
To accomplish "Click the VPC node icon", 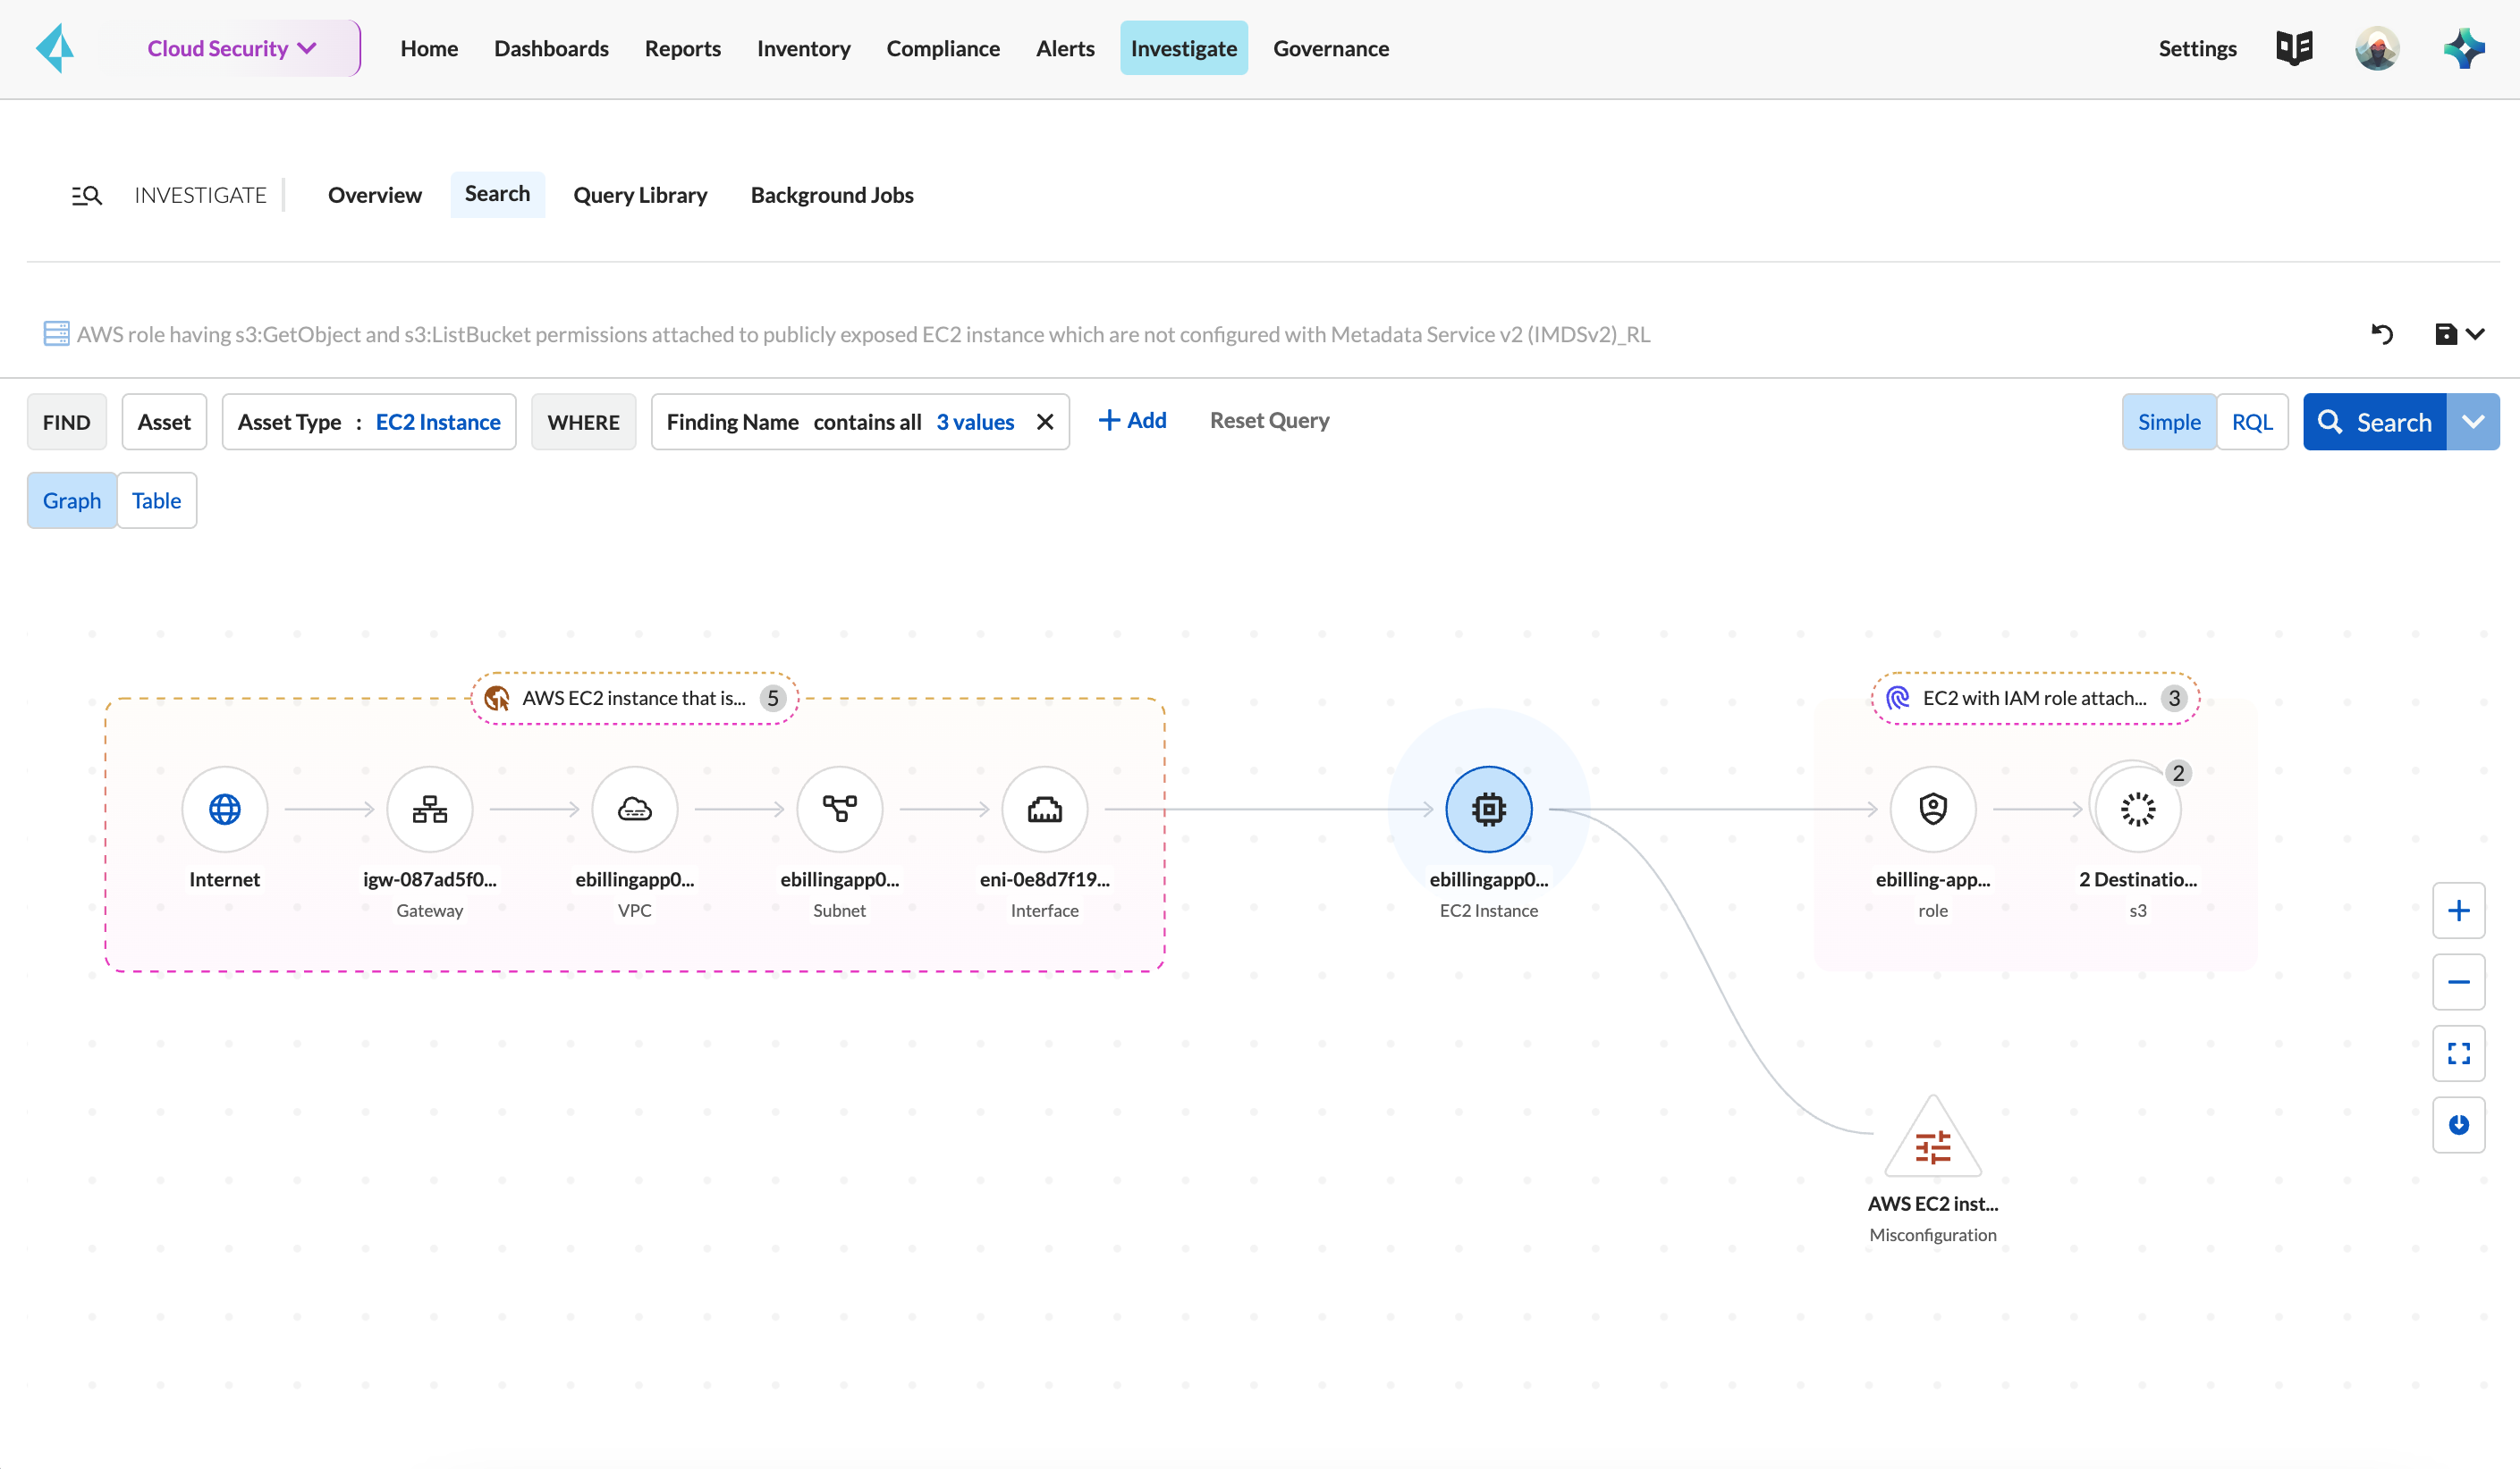I will click(633, 808).
